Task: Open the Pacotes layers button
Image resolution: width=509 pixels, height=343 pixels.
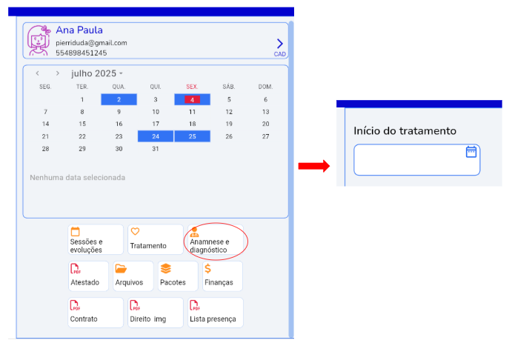Action: click(177, 276)
